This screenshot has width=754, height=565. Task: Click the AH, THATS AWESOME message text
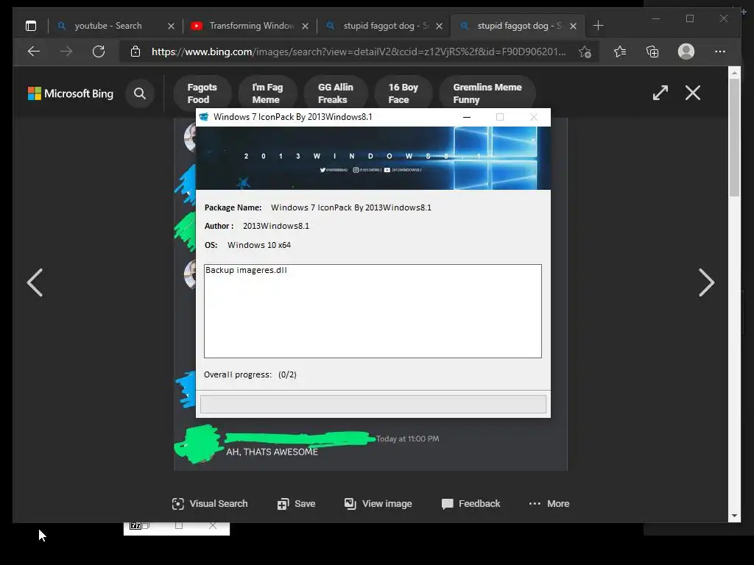(x=272, y=452)
